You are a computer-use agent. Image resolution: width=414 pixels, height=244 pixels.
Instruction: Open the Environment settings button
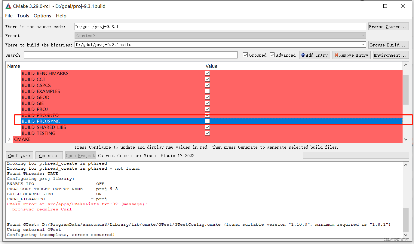(391, 55)
